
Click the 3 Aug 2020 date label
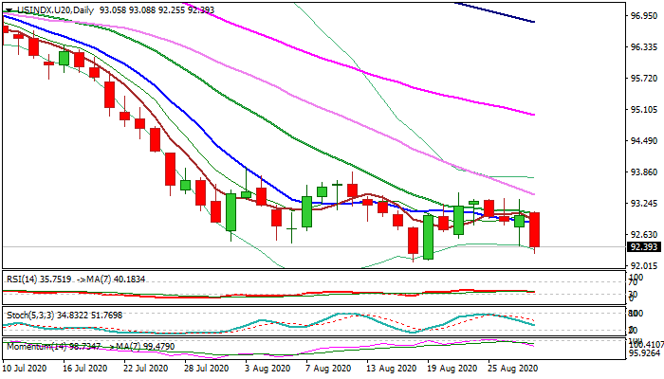(x=259, y=367)
